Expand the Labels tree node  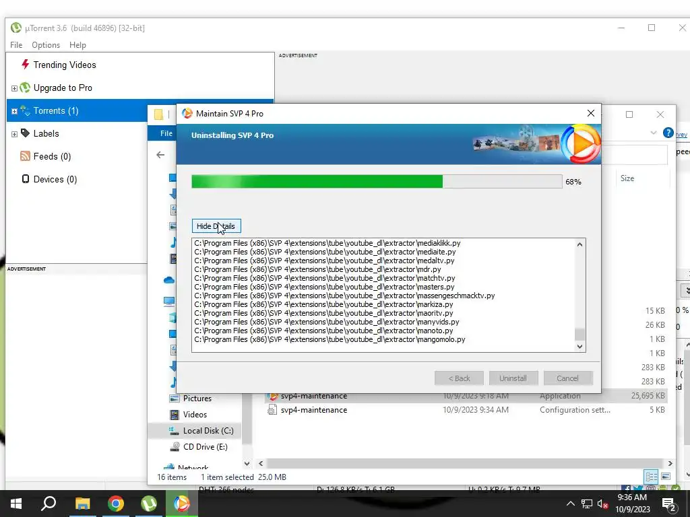tap(14, 134)
